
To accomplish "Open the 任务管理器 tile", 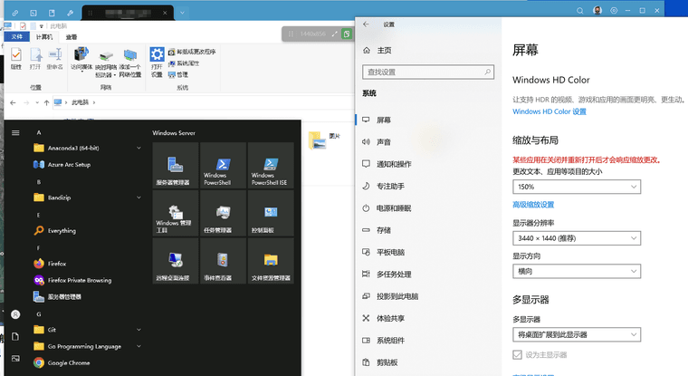I will click(x=223, y=214).
